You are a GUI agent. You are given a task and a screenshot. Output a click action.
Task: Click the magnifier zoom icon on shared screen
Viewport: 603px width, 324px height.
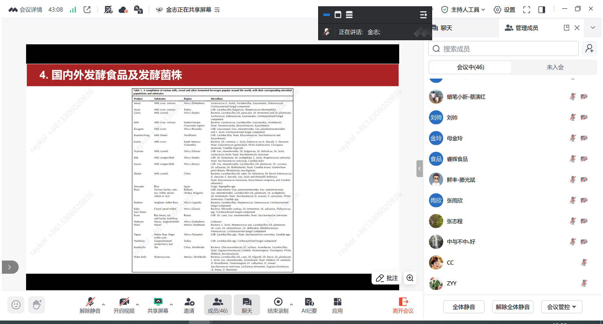coord(410,278)
